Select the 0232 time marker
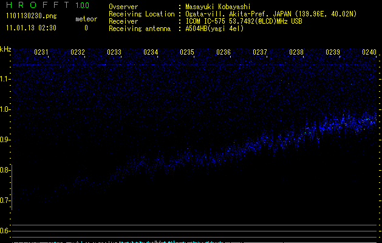 78,53
